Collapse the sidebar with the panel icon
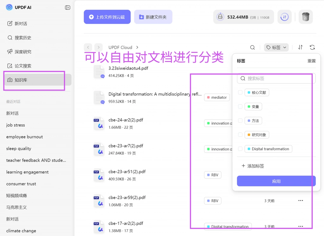324x236 pixels. 68,8
